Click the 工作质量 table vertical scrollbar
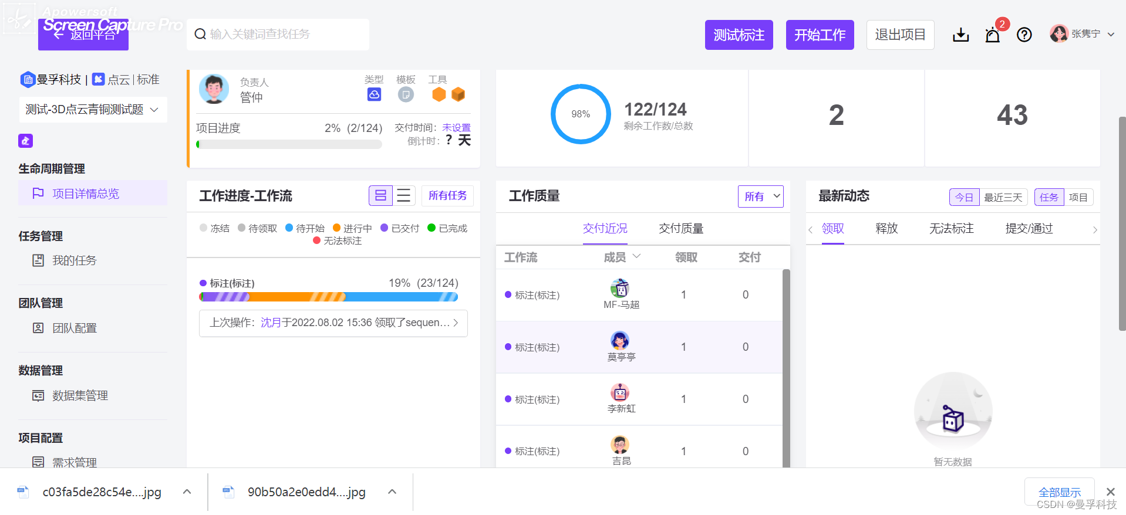The image size is (1126, 515). (x=786, y=368)
